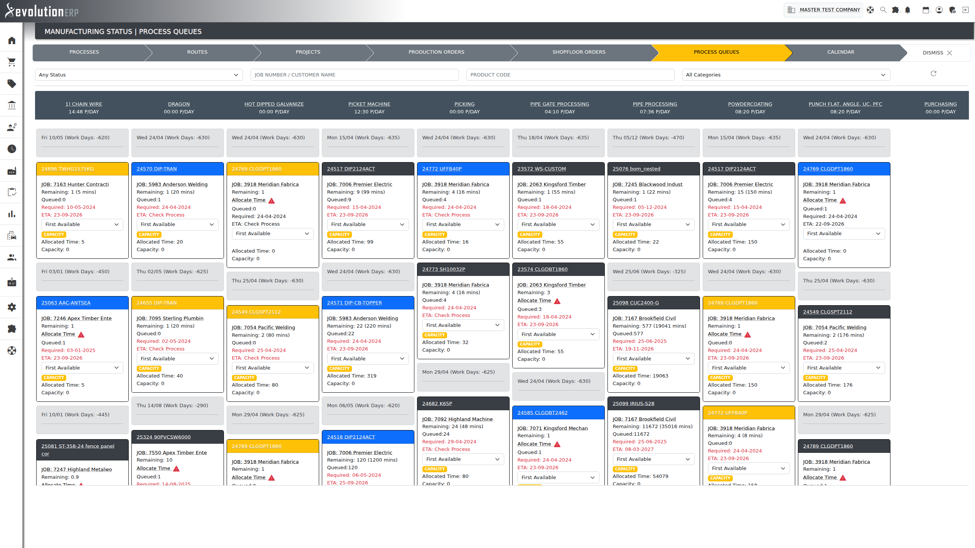
Task: Open the PIPE GATE PROCESSING column header
Action: (559, 104)
